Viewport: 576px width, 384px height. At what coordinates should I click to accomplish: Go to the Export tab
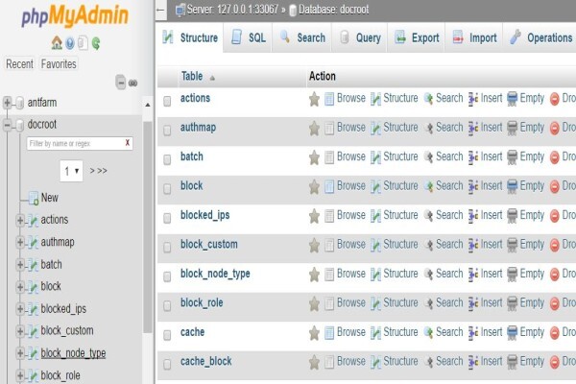[417, 37]
